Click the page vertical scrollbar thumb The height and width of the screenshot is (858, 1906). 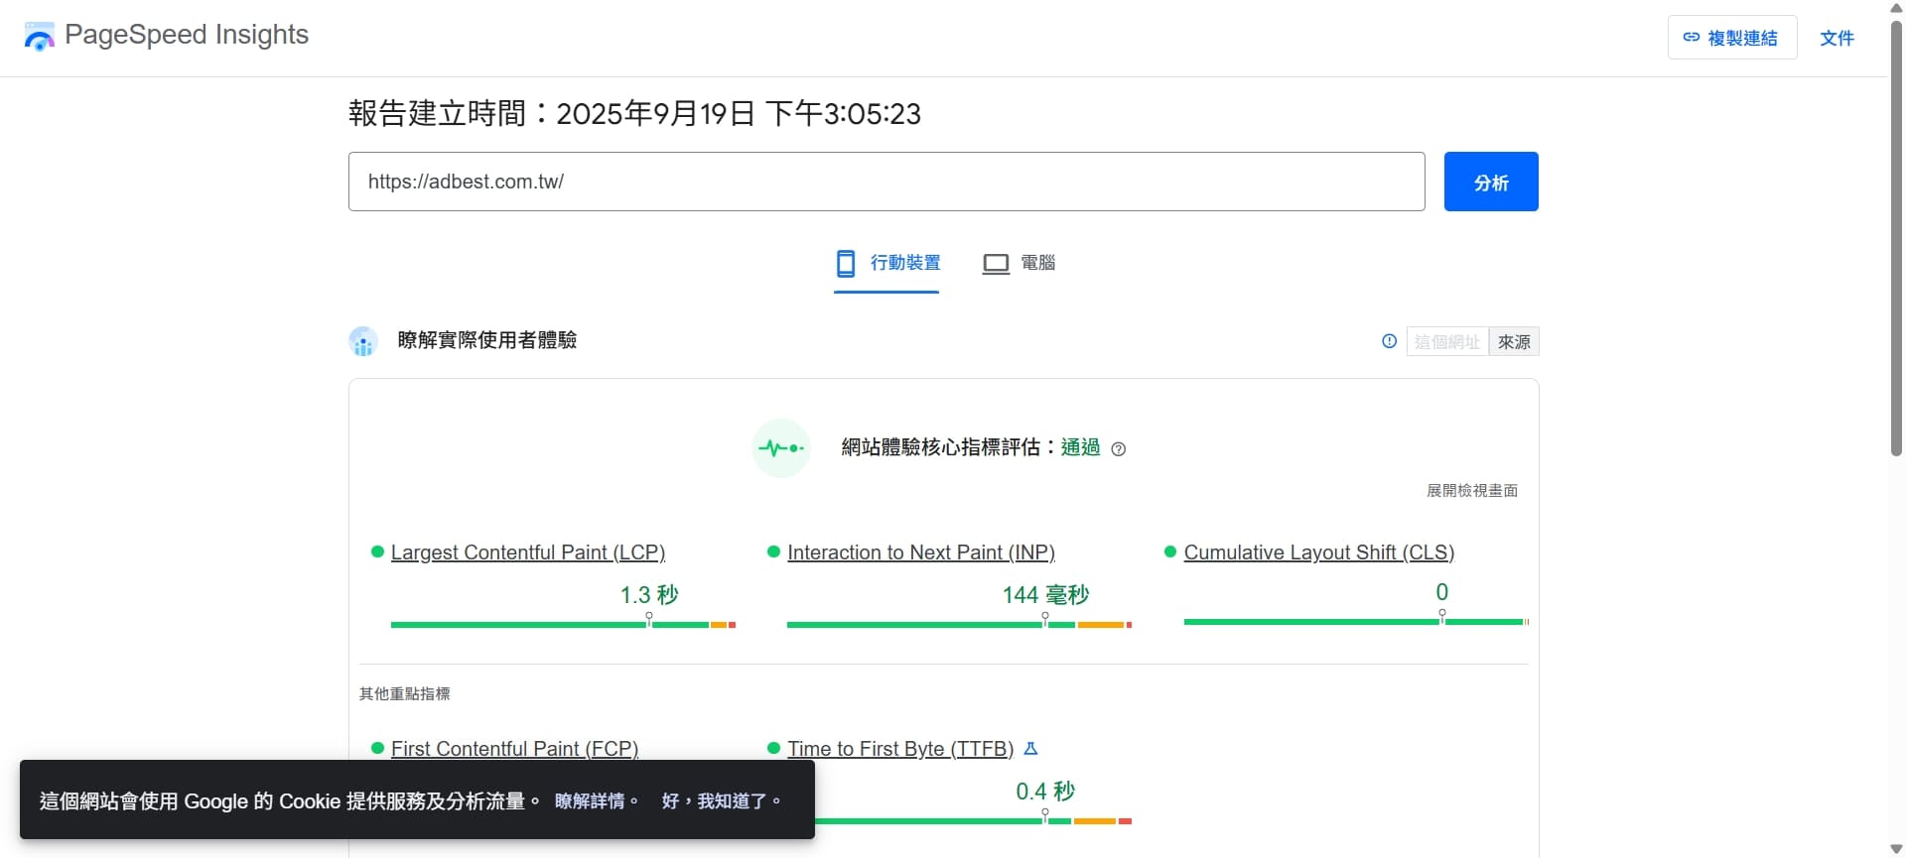pyautogui.click(x=1896, y=238)
